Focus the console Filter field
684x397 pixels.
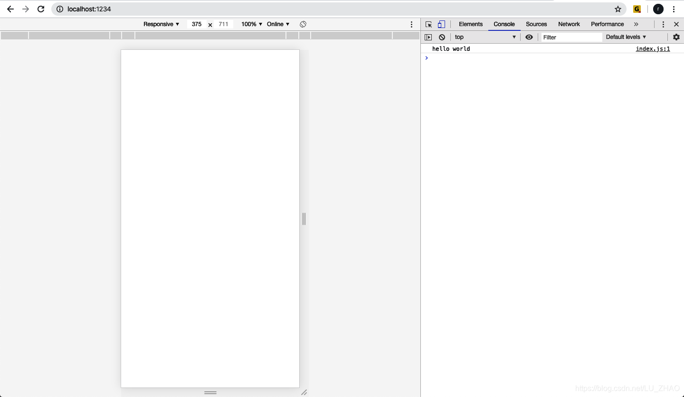click(572, 37)
